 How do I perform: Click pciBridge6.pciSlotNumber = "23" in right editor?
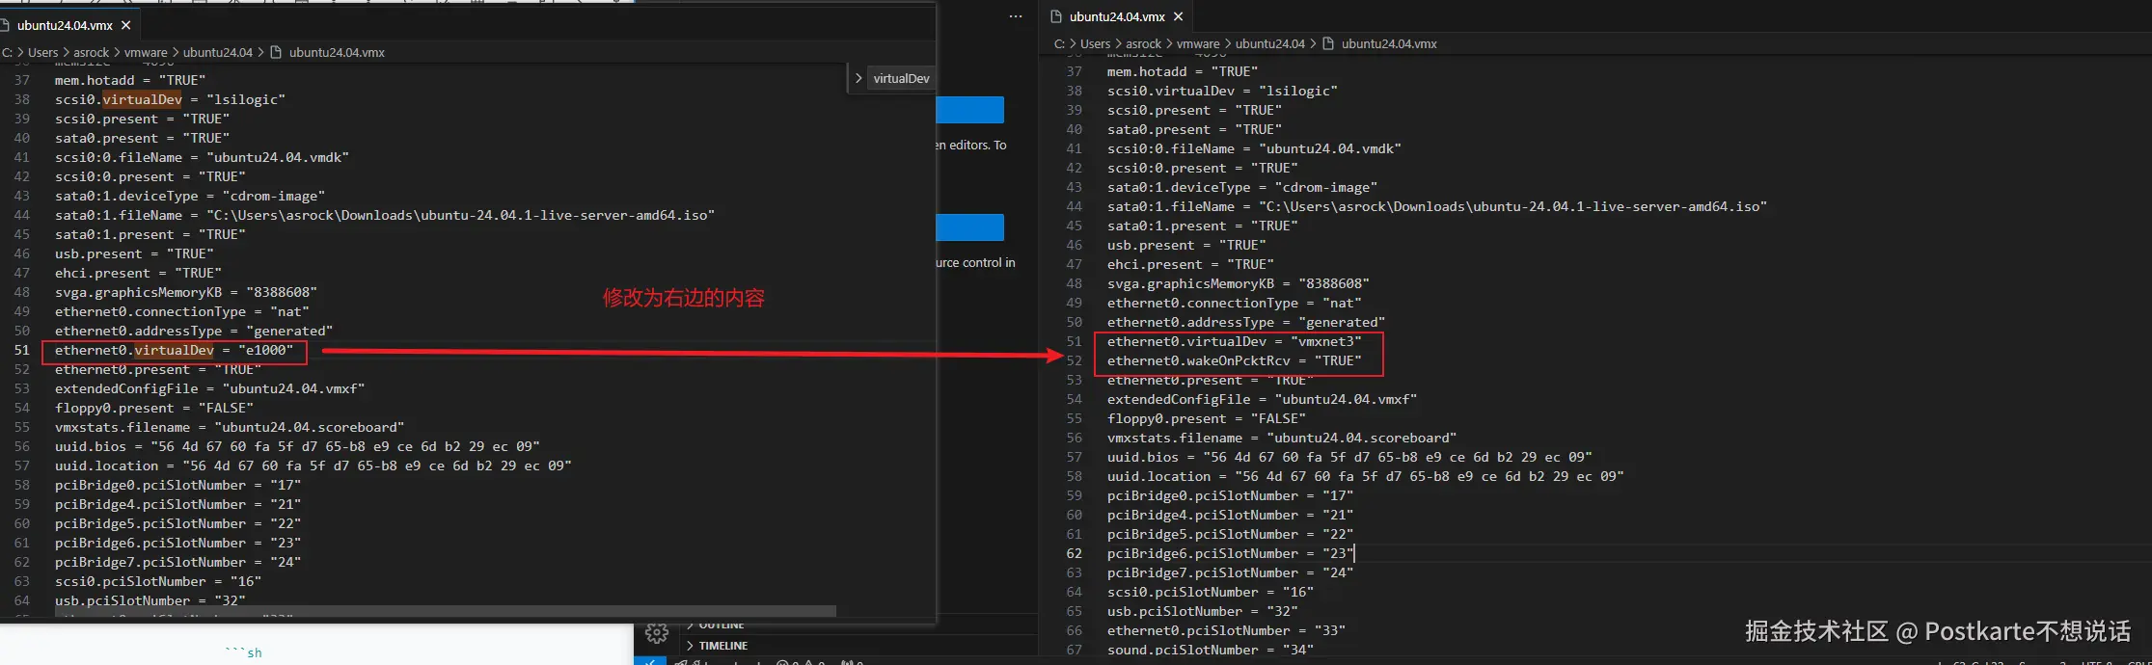(x=1230, y=553)
